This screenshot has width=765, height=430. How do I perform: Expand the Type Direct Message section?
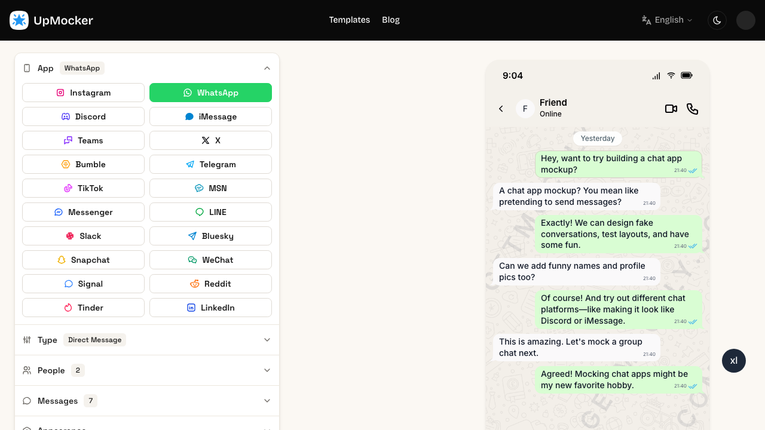pyautogui.click(x=267, y=340)
